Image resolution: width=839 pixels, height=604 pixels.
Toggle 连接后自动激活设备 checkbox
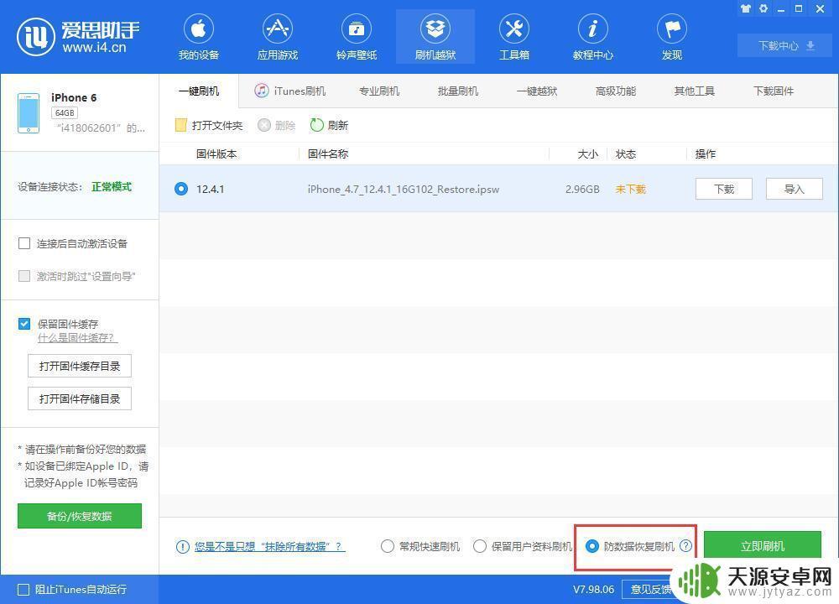pyautogui.click(x=24, y=243)
